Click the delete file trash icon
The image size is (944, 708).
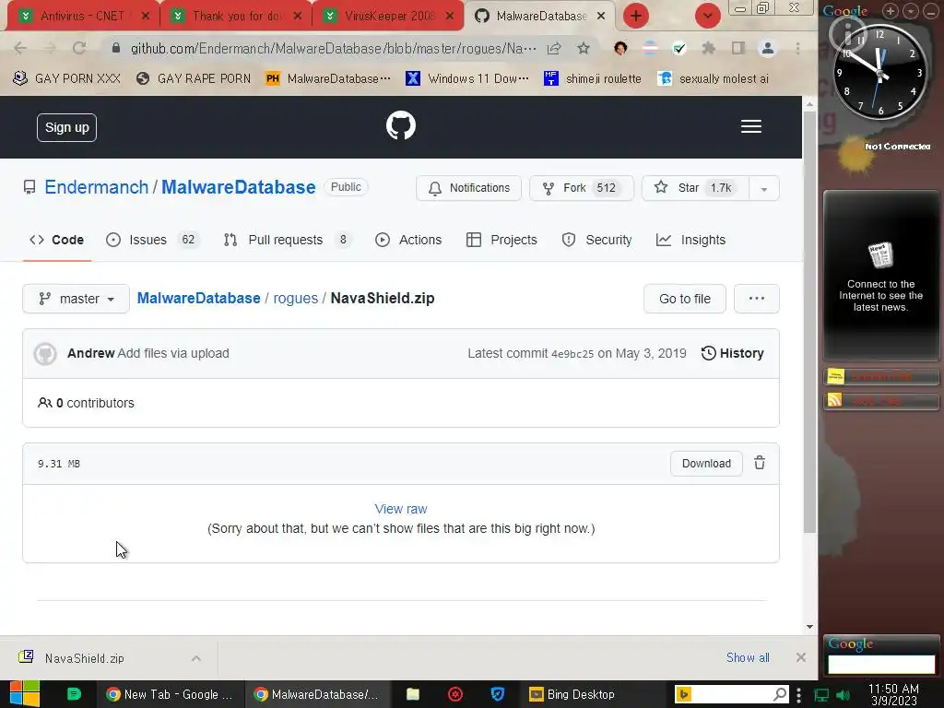point(760,463)
